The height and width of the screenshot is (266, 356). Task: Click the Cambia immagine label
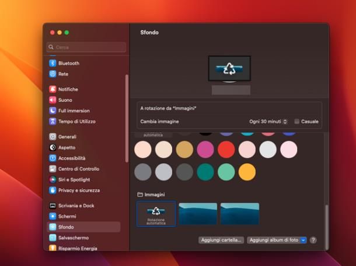pos(159,122)
